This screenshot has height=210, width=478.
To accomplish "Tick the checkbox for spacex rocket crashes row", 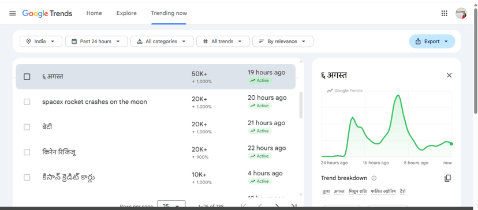I will click(x=27, y=102).
